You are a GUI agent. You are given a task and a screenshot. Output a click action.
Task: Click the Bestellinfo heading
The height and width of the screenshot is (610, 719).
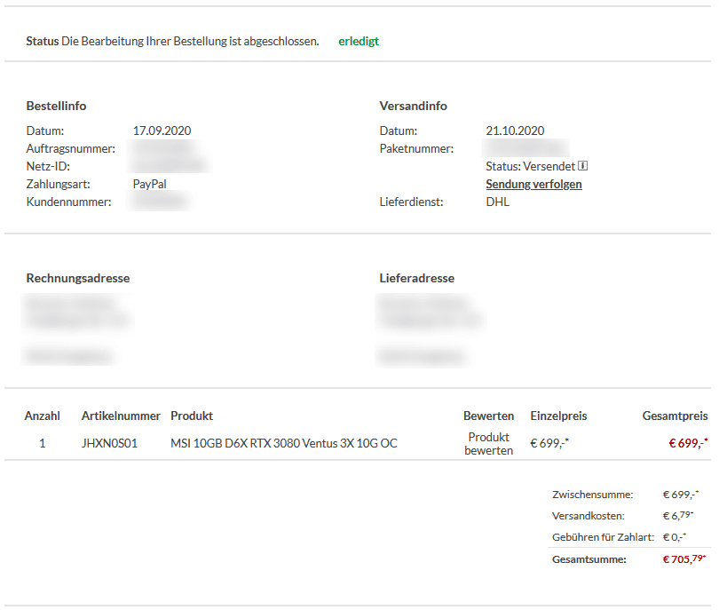[x=56, y=106]
